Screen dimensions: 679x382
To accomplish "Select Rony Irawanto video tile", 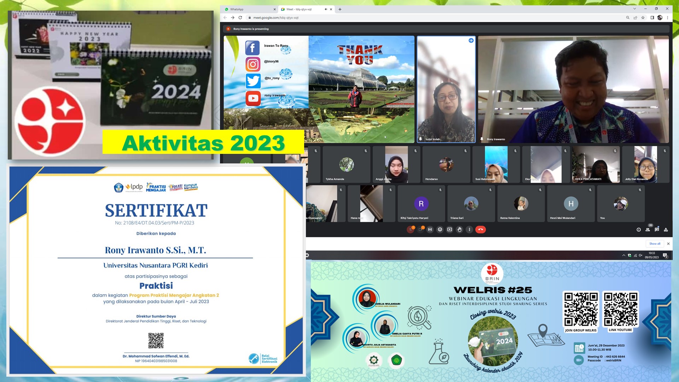I will pos(574,89).
